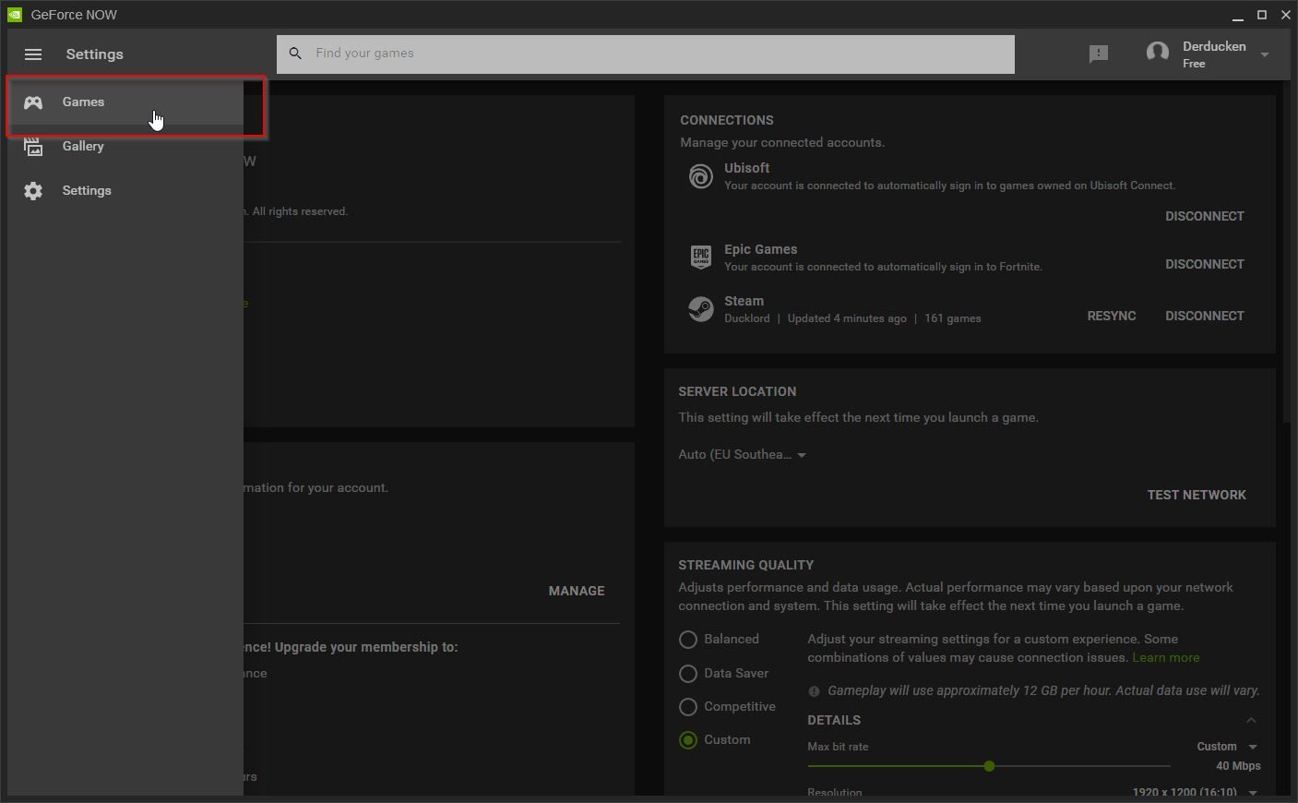The image size is (1298, 803).
Task: Click the Settings gear icon
Action: [33, 191]
